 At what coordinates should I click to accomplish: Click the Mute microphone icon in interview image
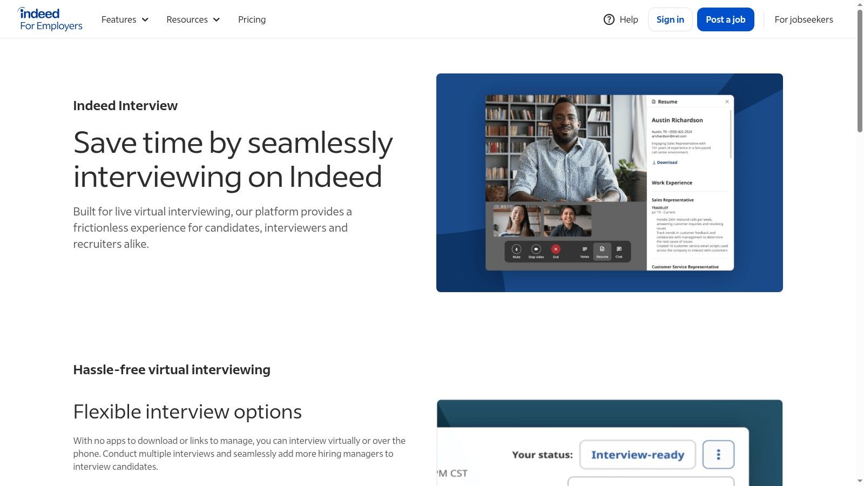point(516,249)
